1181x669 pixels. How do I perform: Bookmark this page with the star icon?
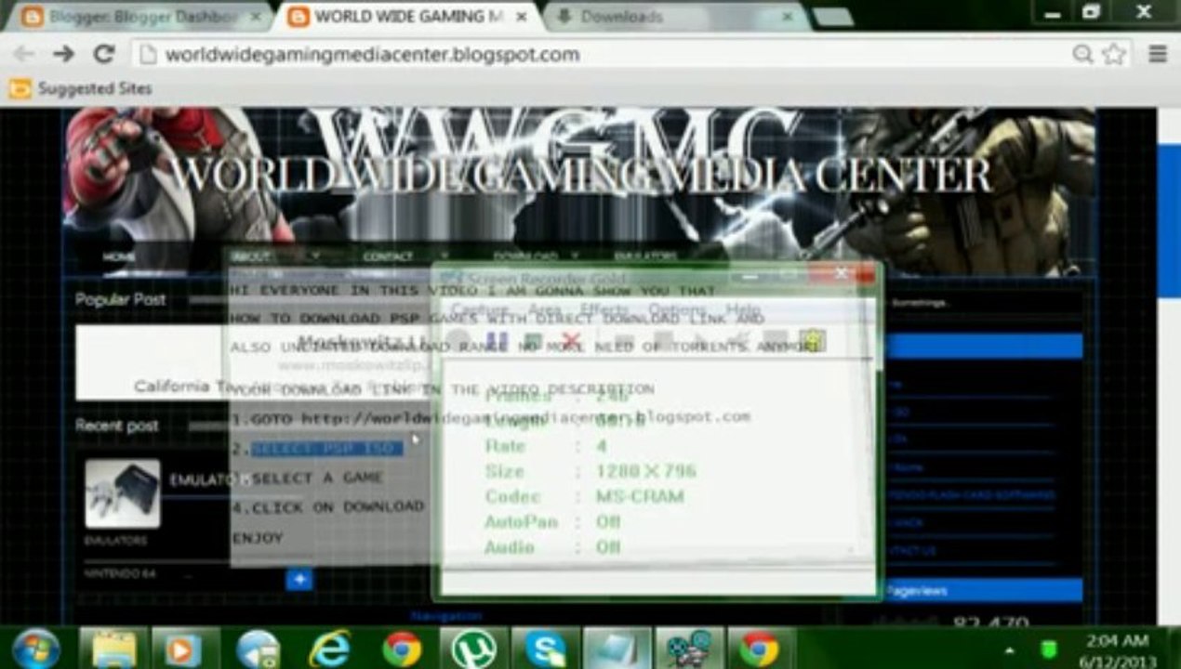click(x=1114, y=54)
